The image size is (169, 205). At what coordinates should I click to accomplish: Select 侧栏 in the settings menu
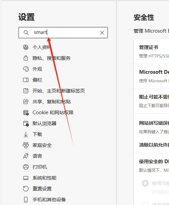tap(37, 80)
